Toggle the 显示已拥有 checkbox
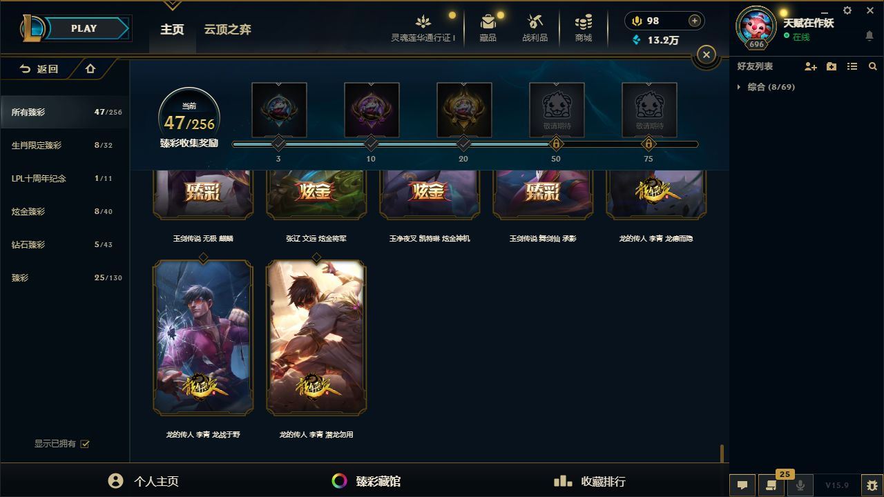Screen dimensions: 884x497 pyautogui.click(x=85, y=444)
